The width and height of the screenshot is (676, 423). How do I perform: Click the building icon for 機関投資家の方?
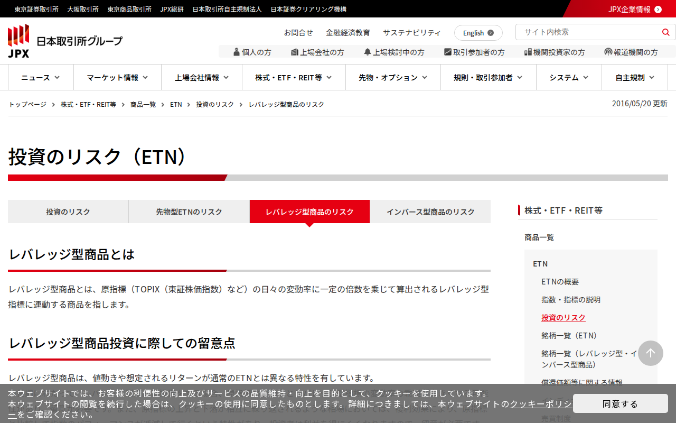click(x=528, y=52)
